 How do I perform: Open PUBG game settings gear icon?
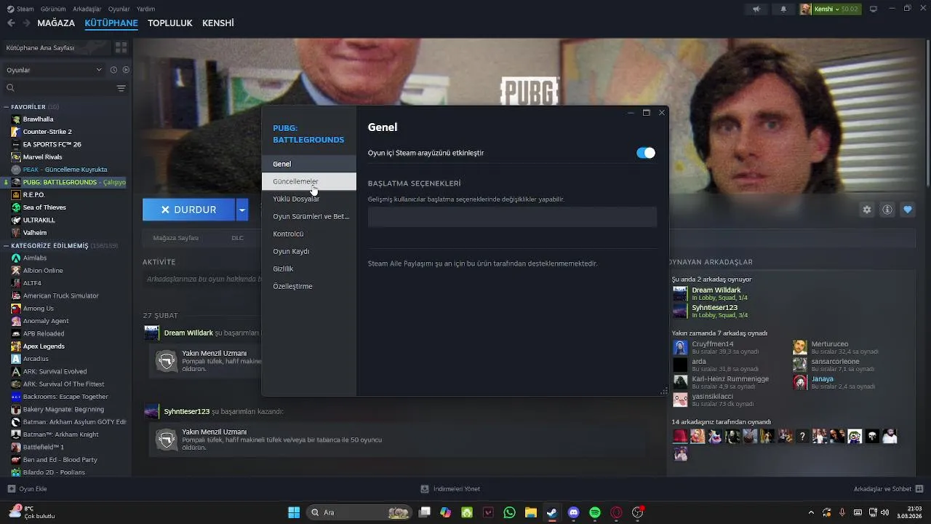point(867,210)
